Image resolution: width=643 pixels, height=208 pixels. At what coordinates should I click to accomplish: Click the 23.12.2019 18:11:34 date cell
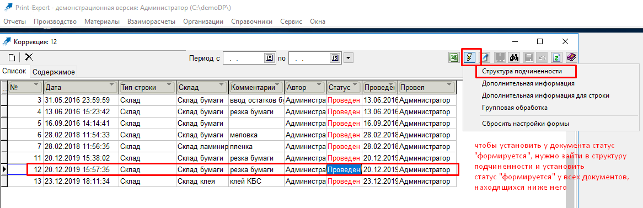coord(81,182)
